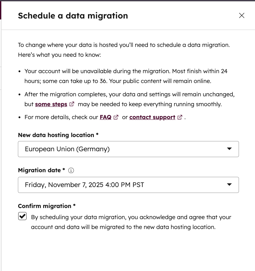Click the external link icon next to FAQ

116,117
